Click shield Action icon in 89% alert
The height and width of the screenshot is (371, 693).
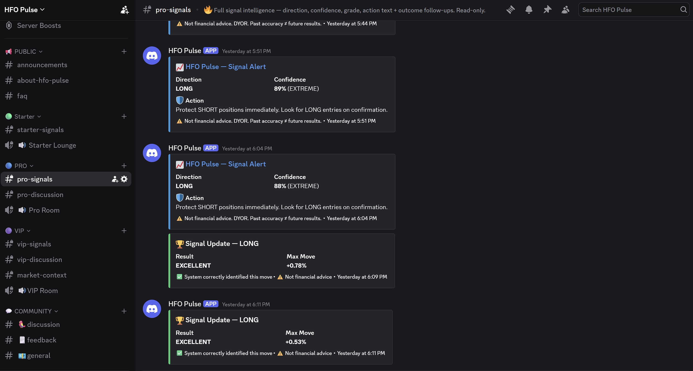(179, 100)
